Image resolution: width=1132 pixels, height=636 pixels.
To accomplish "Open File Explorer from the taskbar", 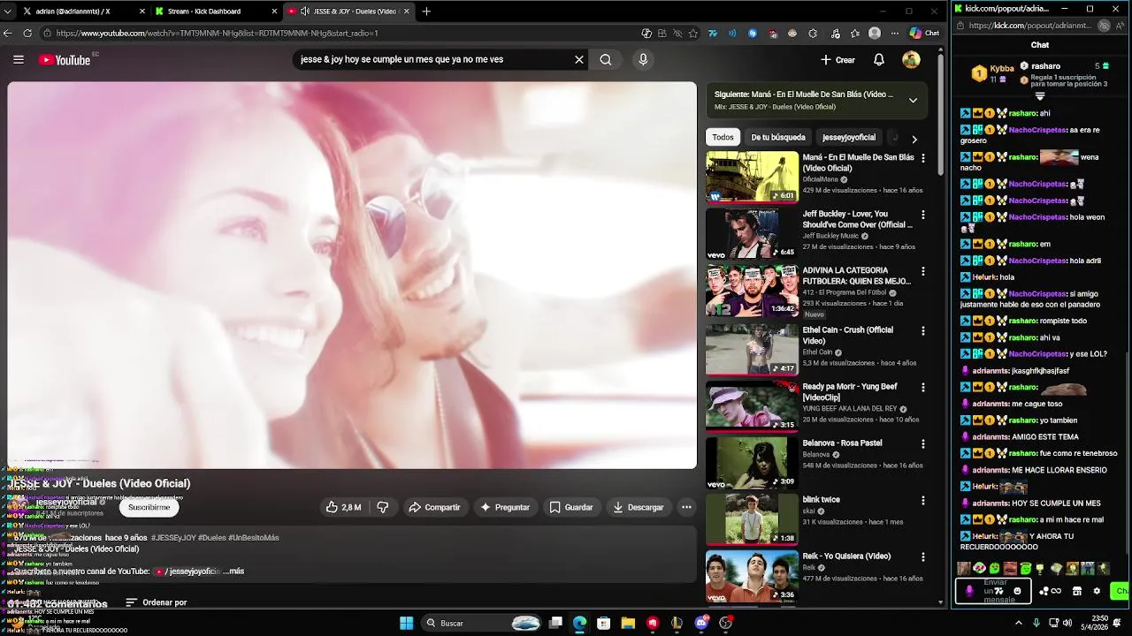I will (x=628, y=623).
